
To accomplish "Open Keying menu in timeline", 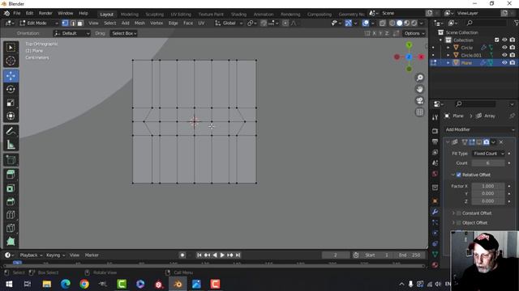I will point(55,255).
